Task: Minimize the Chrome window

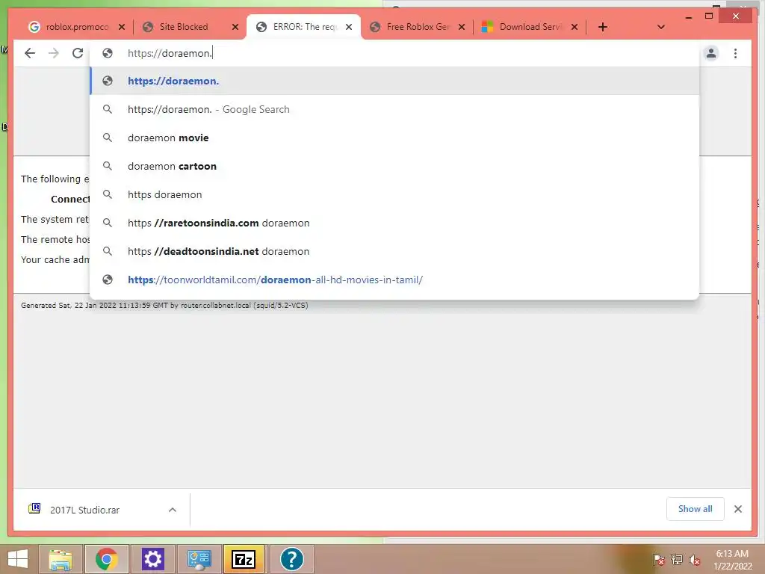Action: [x=688, y=16]
